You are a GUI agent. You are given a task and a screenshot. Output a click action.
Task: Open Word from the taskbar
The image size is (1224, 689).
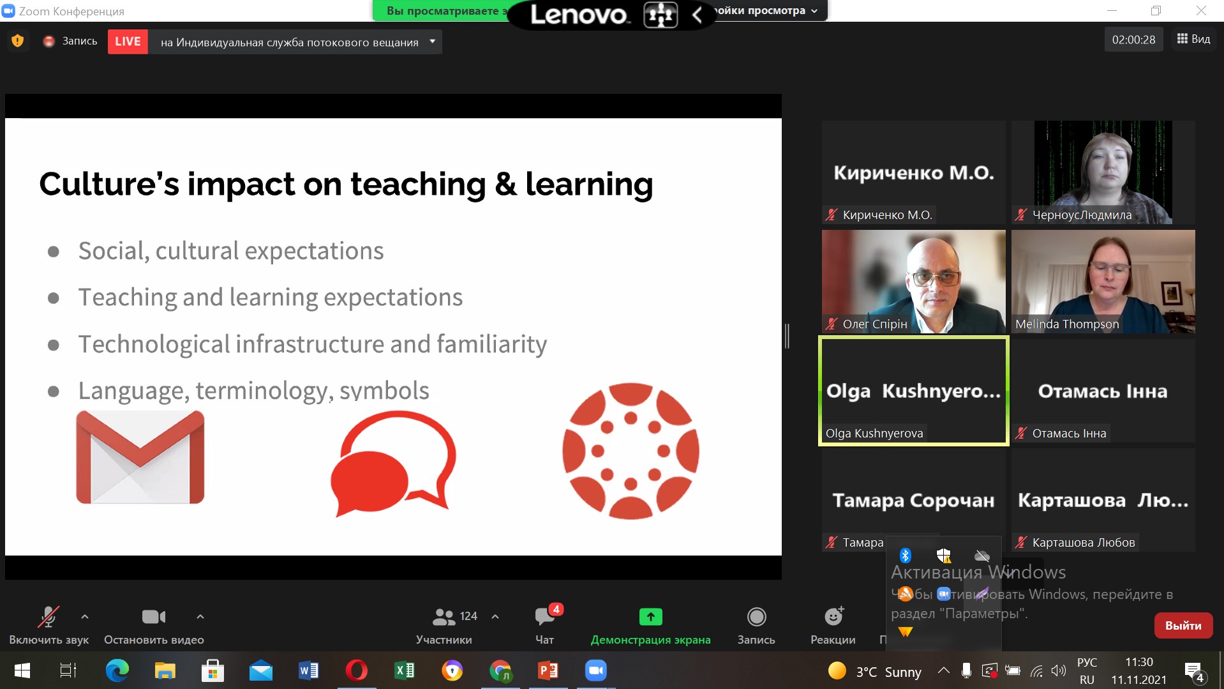click(308, 670)
